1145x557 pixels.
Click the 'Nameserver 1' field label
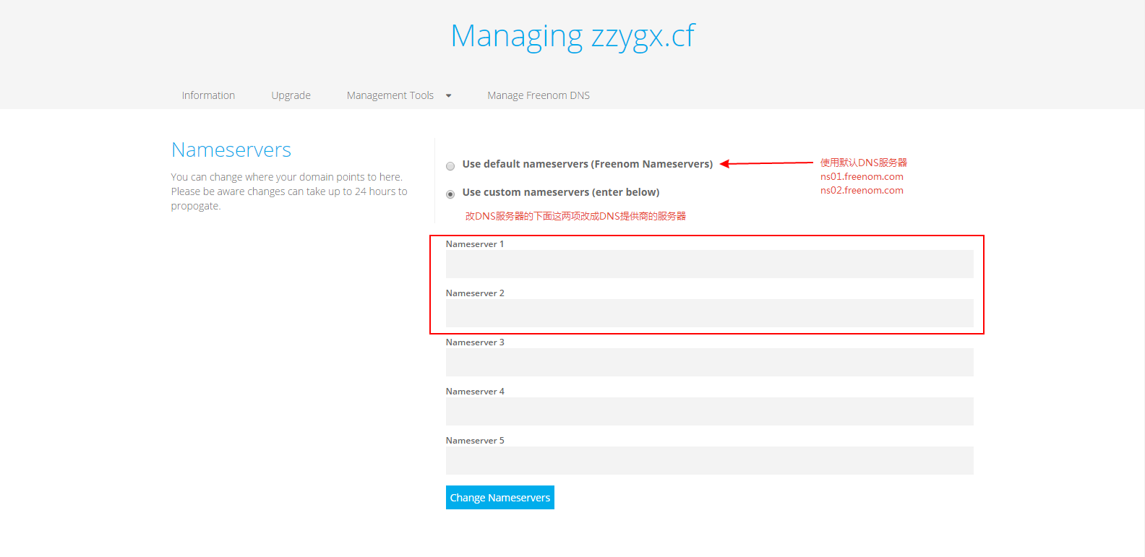click(475, 244)
